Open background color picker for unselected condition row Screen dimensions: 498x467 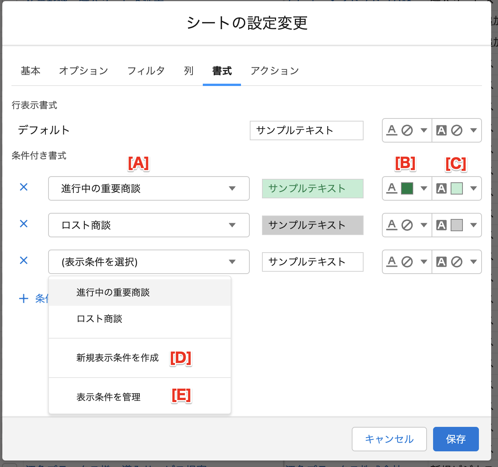pos(457,262)
